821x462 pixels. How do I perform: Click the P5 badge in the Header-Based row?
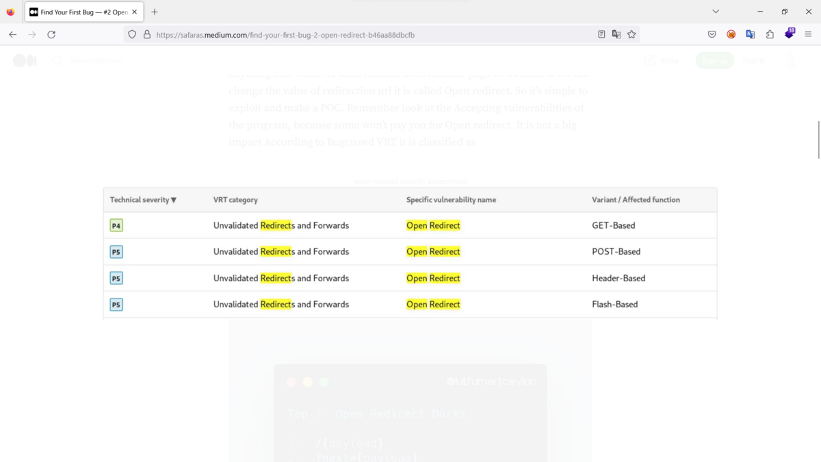click(x=116, y=278)
